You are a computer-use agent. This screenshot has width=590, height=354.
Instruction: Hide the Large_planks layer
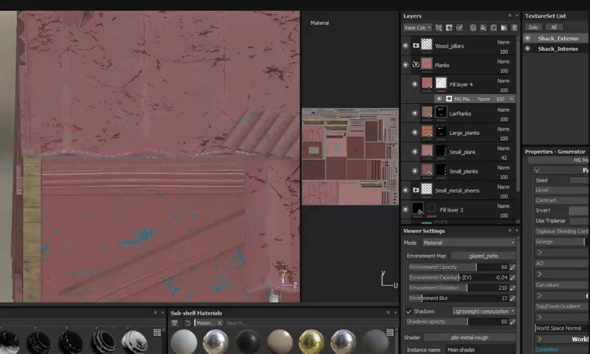click(x=414, y=133)
